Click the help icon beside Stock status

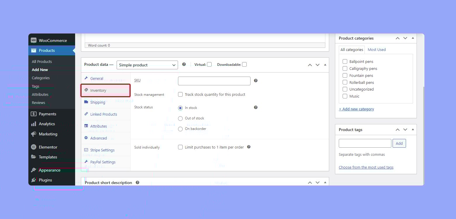[256, 107]
